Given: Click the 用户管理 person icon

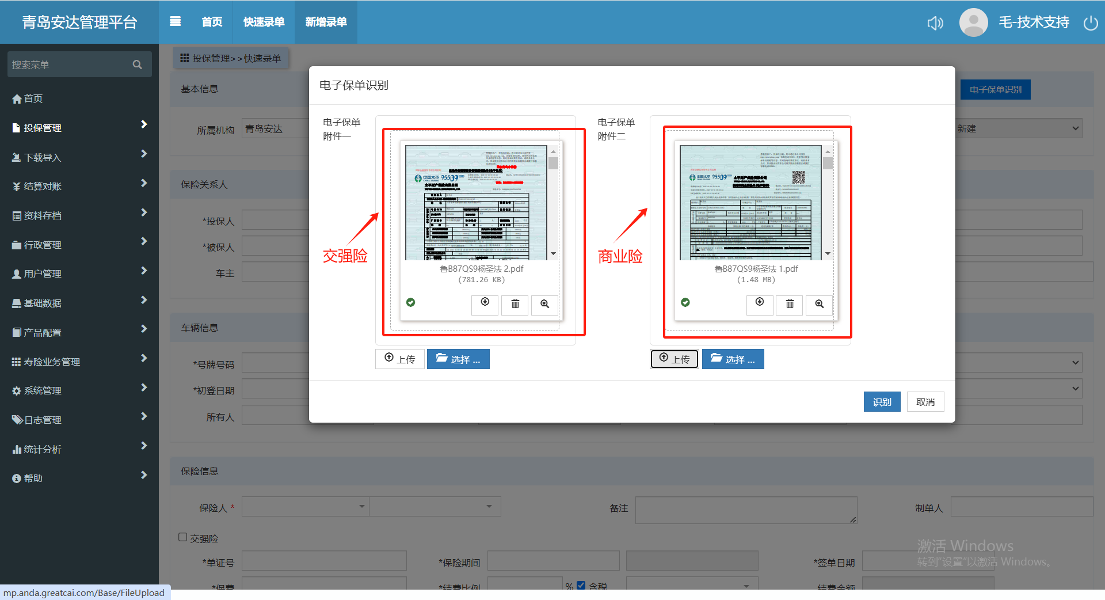Looking at the screenshot, I should pyautogui.click(x=17, y=274).
